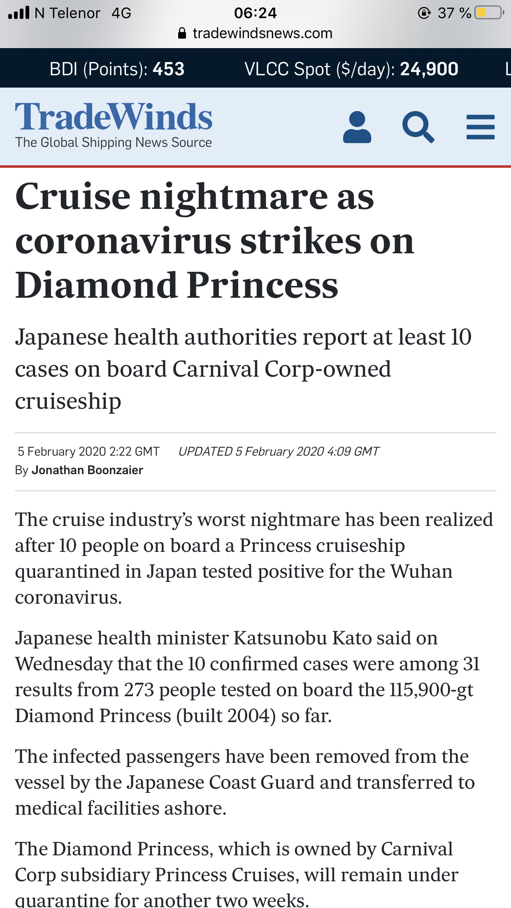Tap the article headline about Diamond Princess
The width and height of the screenshot is (511, 908).
(215, 241)
